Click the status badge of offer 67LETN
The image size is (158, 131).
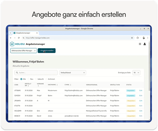[x=131, y=106]
